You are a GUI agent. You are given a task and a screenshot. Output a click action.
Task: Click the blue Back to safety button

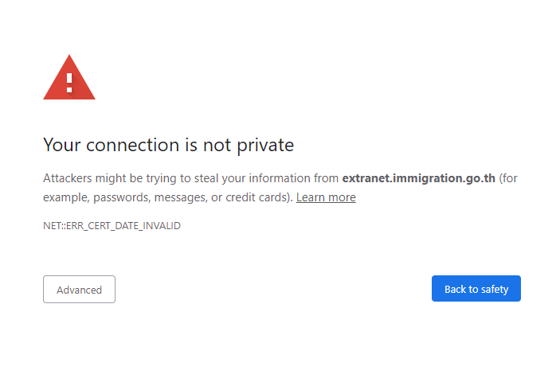click(476, 289)
